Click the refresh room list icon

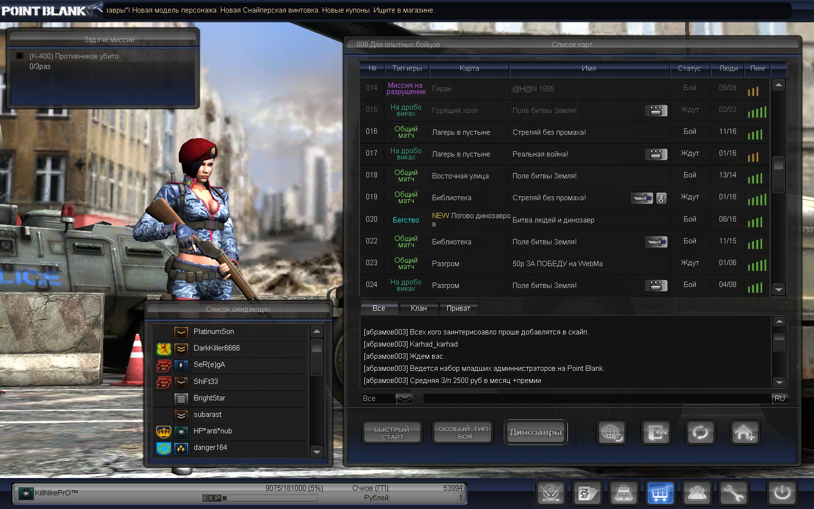[700, 432]
